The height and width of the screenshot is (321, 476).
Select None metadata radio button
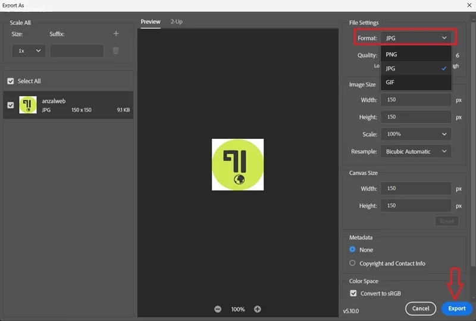pos(352,249)
